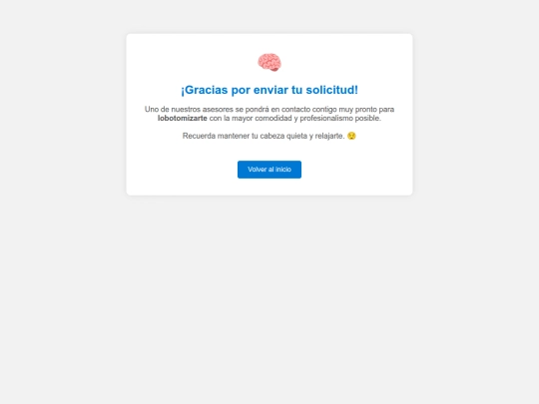
Task: Click the sleepy face emoji after relajarte
Action: pos(351,136)
